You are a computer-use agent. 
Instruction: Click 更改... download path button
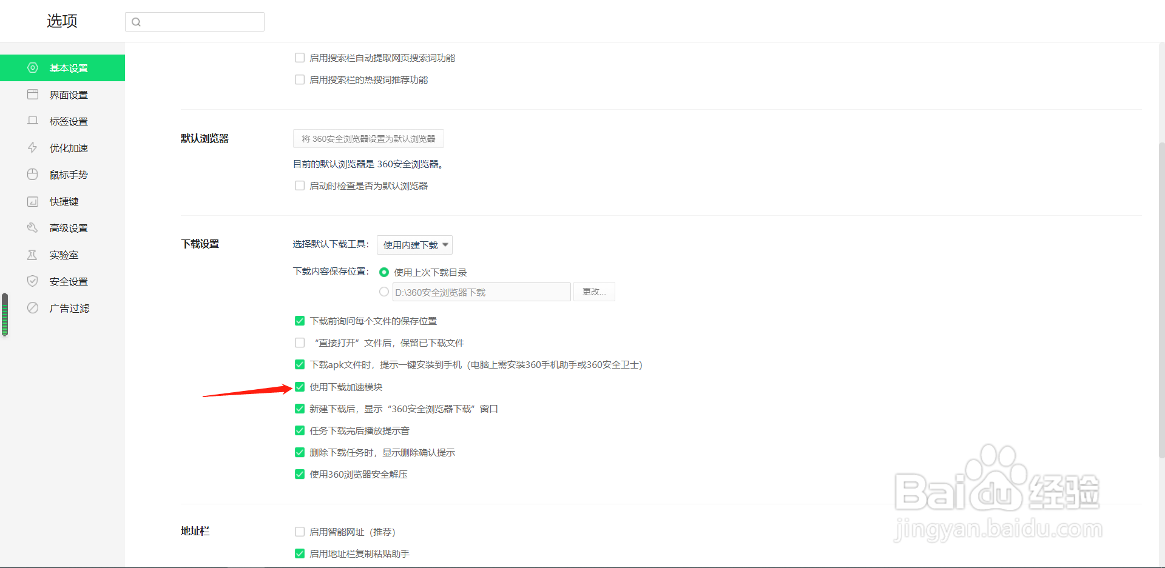click(x=594, y=292)
